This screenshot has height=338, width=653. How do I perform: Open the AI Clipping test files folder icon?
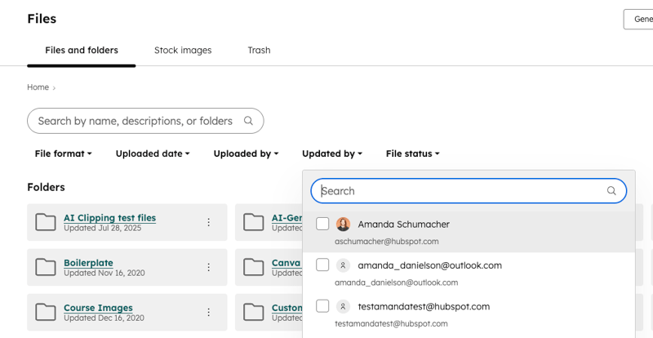[46, 222]
